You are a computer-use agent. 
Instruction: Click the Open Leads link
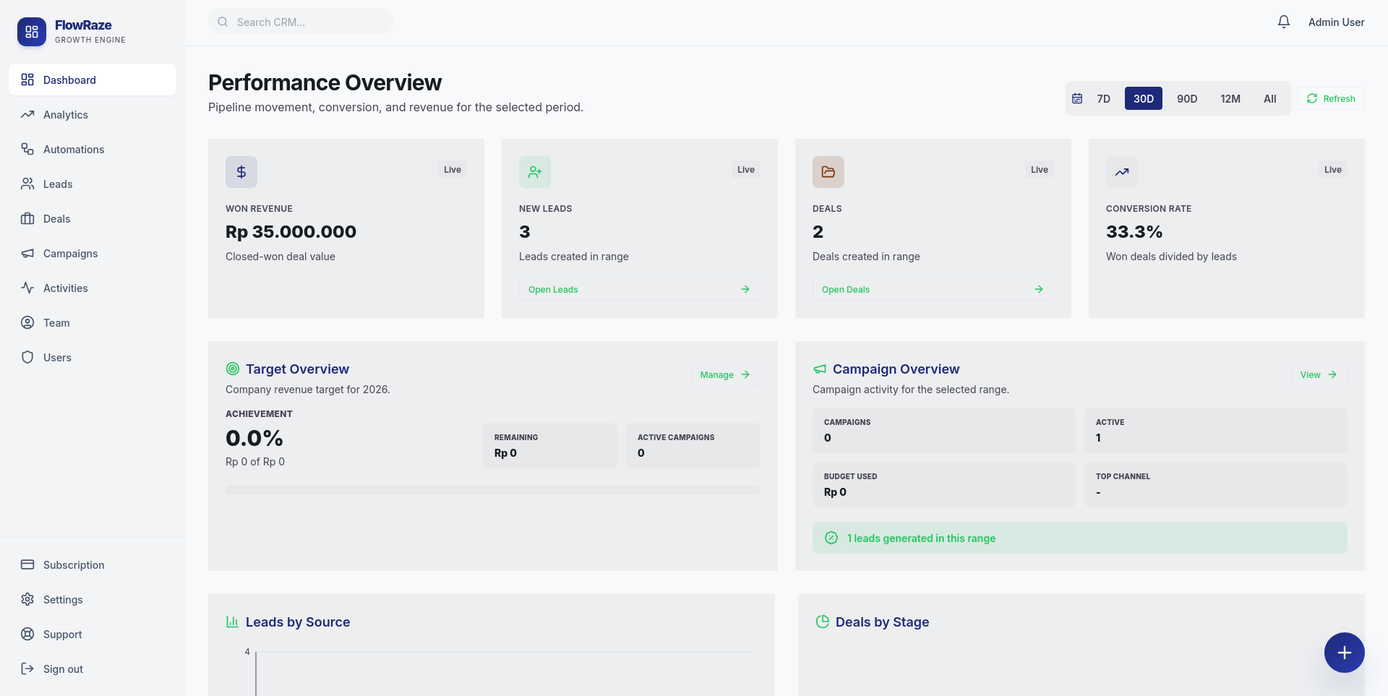tap(640, 289)
